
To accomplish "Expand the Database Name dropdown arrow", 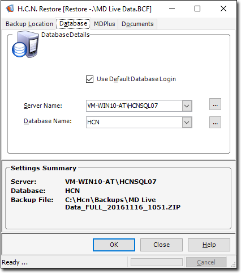I will (x=187, y=123).
